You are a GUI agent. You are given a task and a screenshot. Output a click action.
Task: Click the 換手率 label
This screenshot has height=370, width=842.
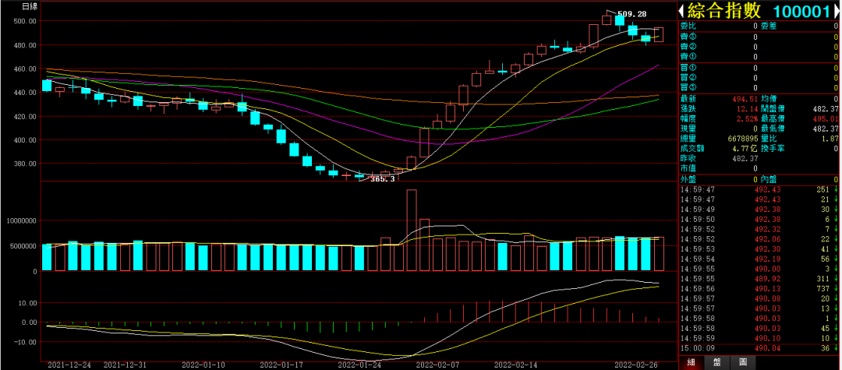[772, 149]
